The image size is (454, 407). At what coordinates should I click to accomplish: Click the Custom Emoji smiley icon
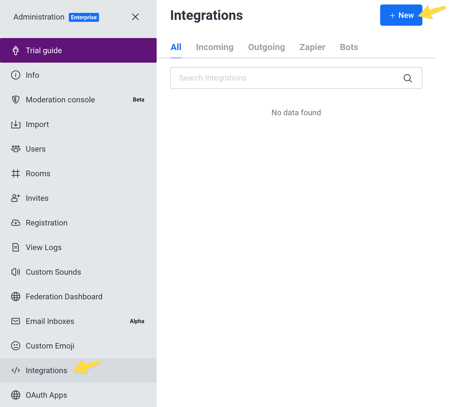[16, 346]
